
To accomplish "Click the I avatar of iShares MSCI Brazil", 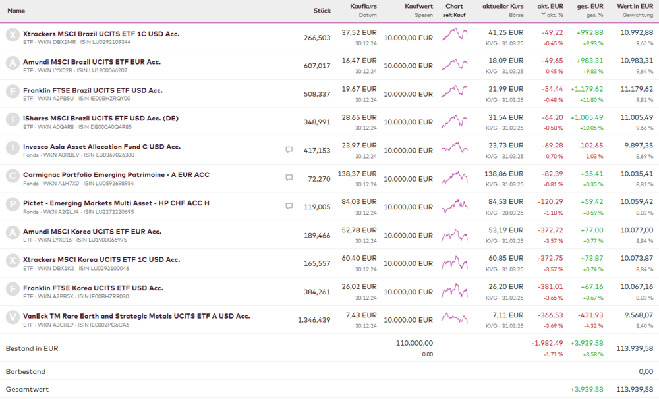I will 13,120.
